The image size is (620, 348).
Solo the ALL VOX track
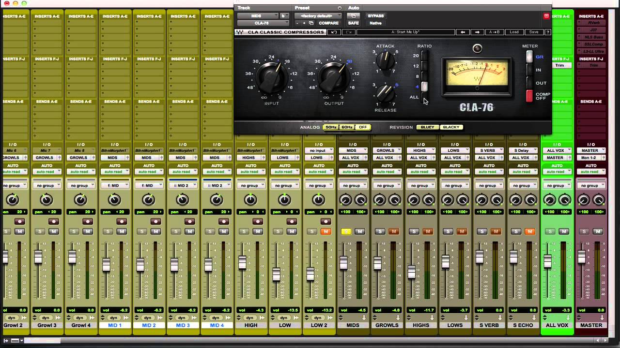tap(550, 232)
